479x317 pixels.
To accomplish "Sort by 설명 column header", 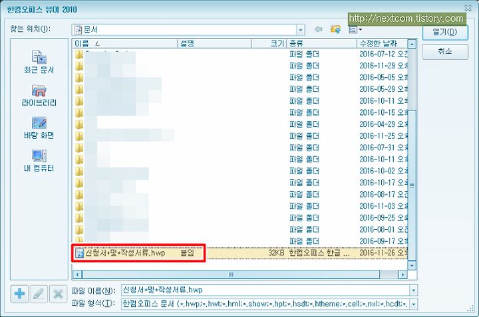I will click(x=214, y=43).
